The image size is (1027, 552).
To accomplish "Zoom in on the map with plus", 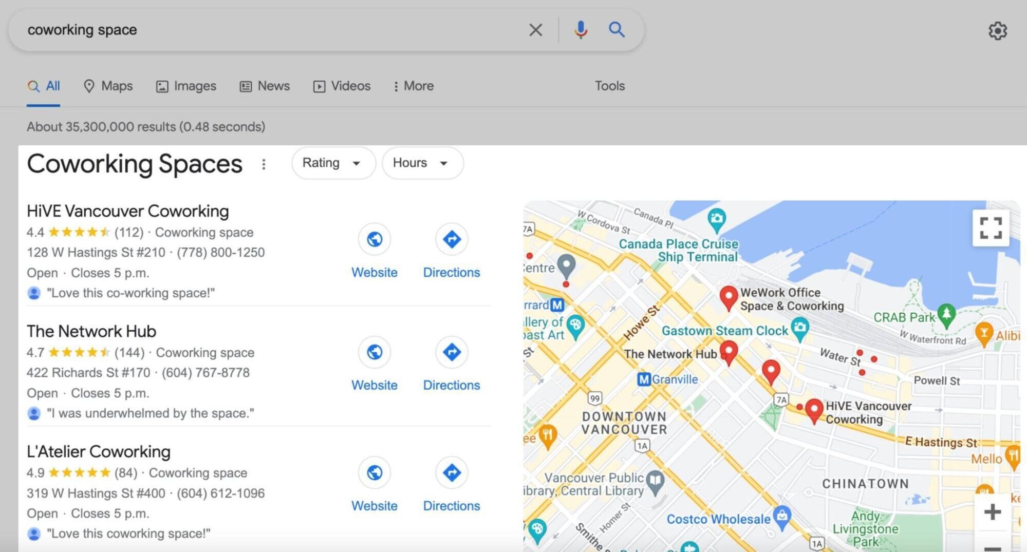I will (992, 511).
